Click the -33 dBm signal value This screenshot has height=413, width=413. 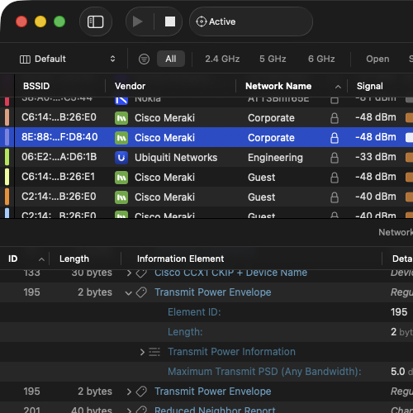coord(376,157)
